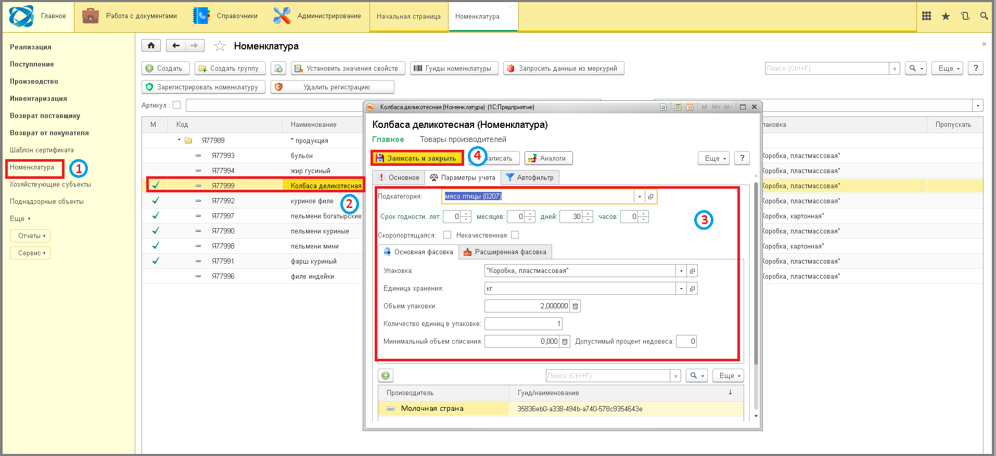This screenshot has height=456, width=996.
Task: Switch to the Расширенная фасовка tab
Action: pos(505,252)
